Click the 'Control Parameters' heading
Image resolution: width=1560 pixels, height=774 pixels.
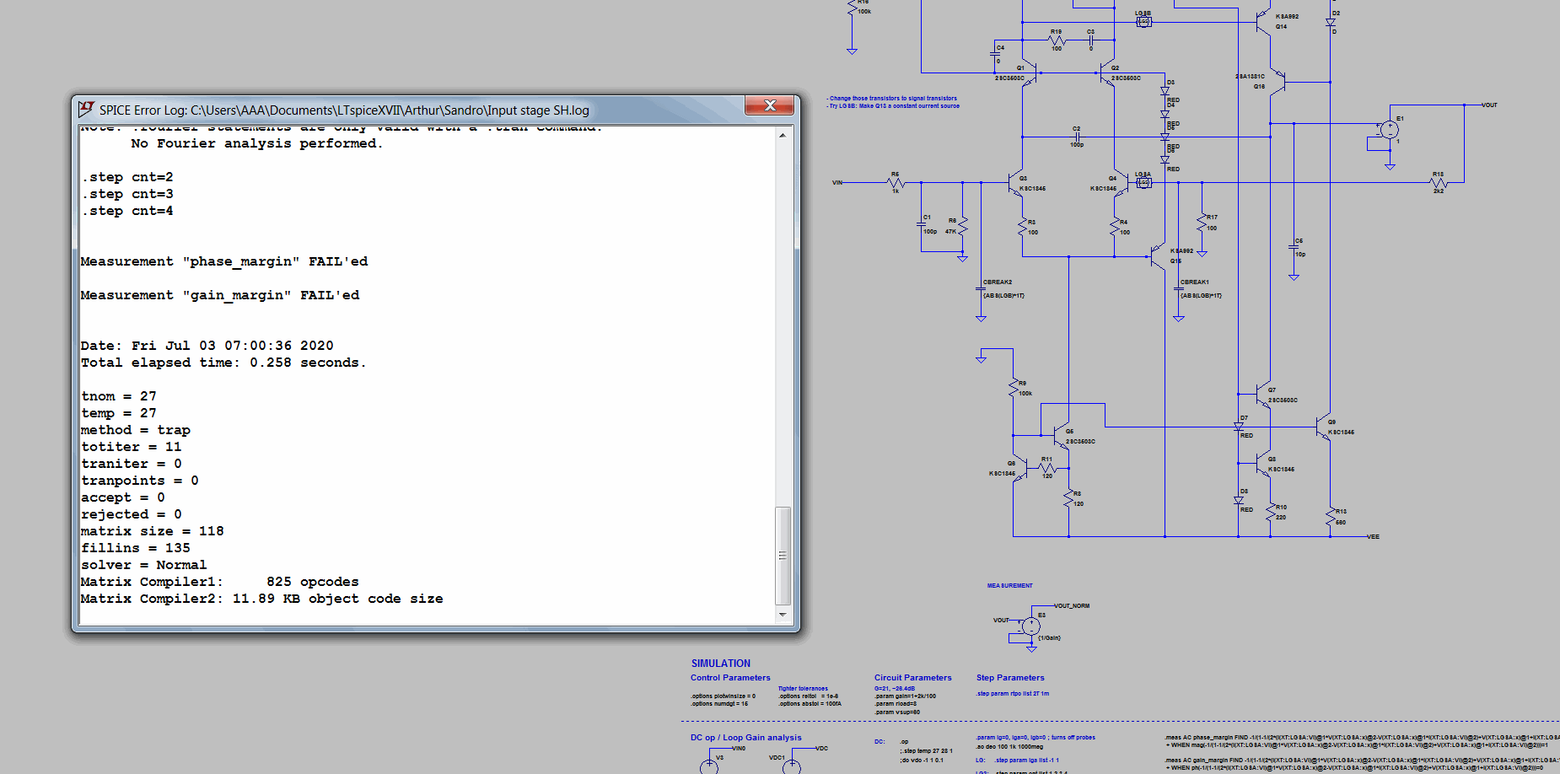tap(730, 678)
